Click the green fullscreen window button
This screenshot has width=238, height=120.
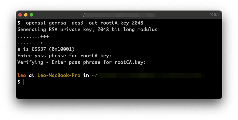(31, 15)
